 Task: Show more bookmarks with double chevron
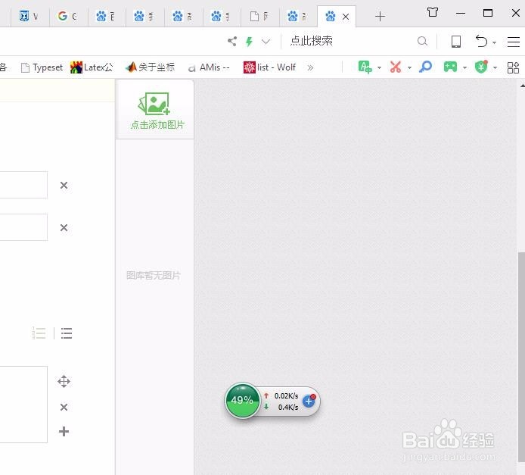[310, 67]
